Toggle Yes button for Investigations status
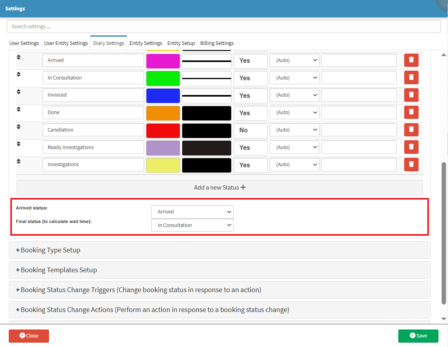This screenshot has height=347, width=448. click(250, 165)
